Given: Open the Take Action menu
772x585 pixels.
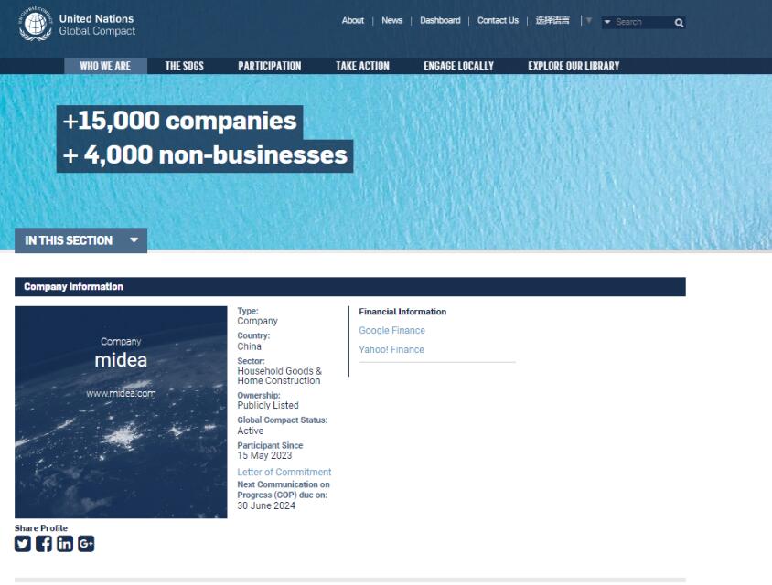Looking at the screenshot, I should click(x=362, y=67).
